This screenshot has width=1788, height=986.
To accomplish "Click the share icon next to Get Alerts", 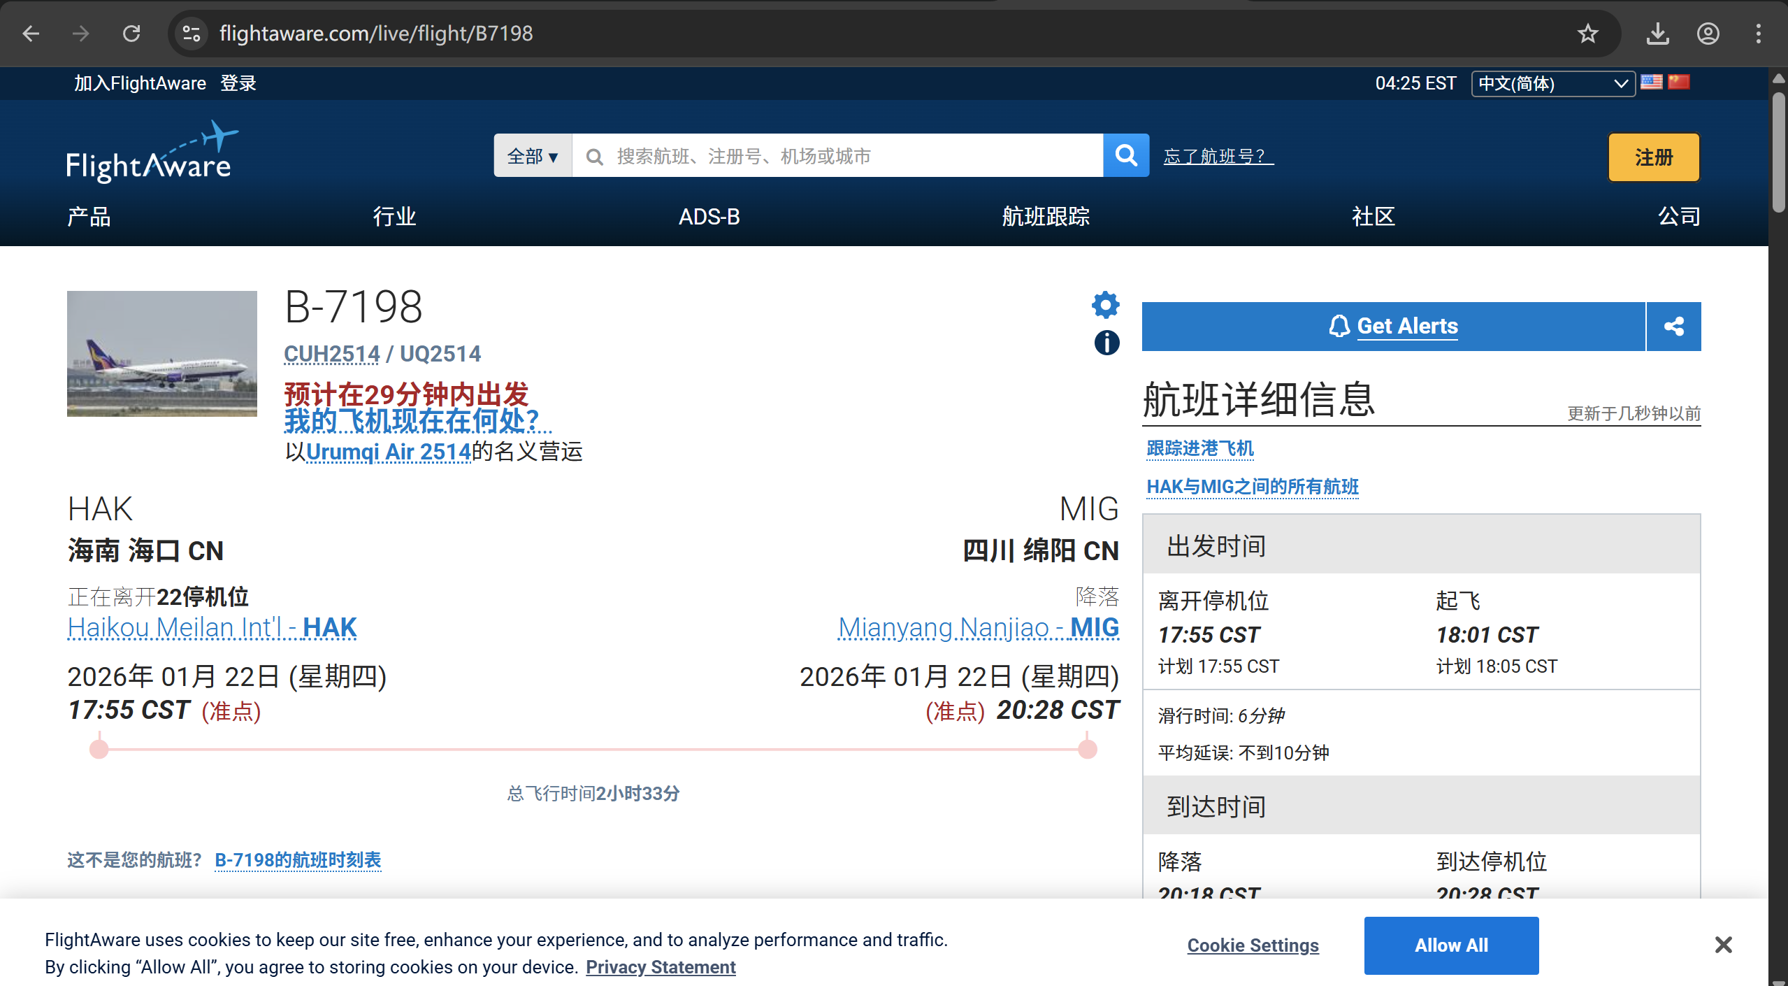I will (1674, 327).
